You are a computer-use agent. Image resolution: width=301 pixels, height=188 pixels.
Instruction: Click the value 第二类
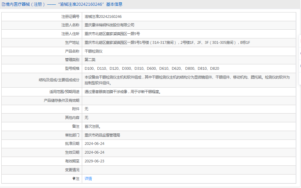90,60
